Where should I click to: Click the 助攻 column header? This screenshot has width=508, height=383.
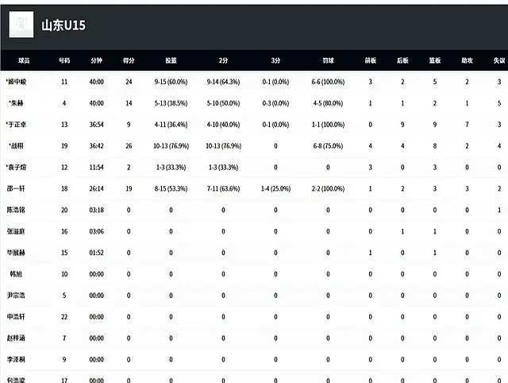click(467, 60)
